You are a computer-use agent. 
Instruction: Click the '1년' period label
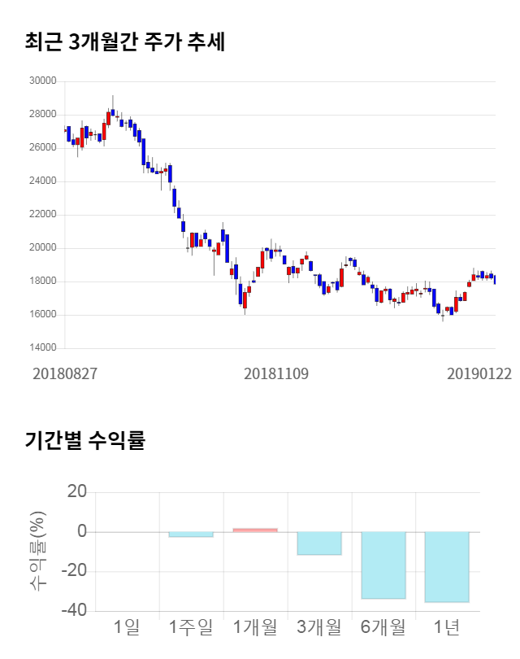[x=447, y=627]
